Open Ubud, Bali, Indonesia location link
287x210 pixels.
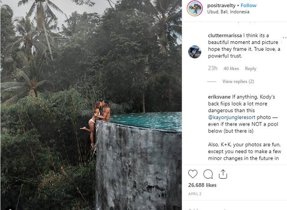[228, 12]
